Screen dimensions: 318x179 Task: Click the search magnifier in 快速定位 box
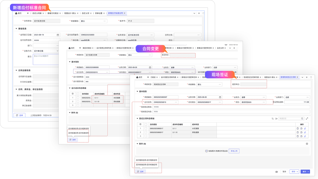point(302,118)
